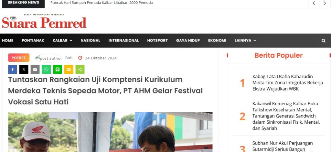Expand the KALBAR dropdown menu
Screen dimensions: 331x152
coord(62,41)
